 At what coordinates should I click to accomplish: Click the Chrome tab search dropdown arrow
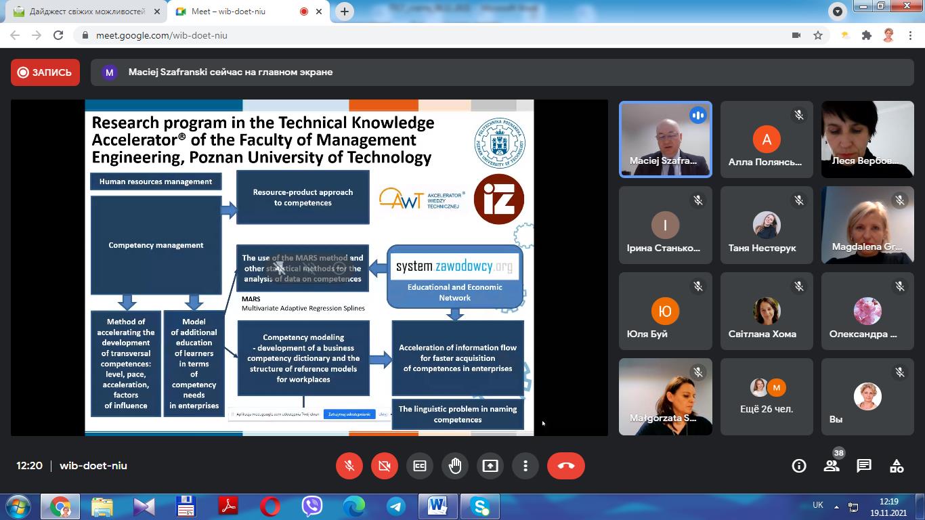(x=838, y=12)
